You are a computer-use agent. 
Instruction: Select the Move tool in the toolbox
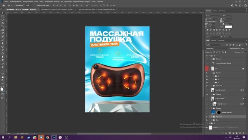[x=3, y=13]
